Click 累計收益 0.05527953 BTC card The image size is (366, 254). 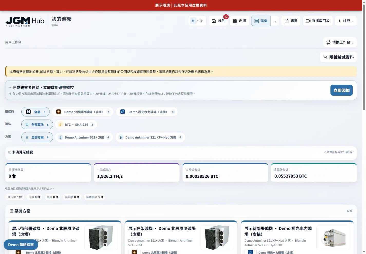[314, 173]
